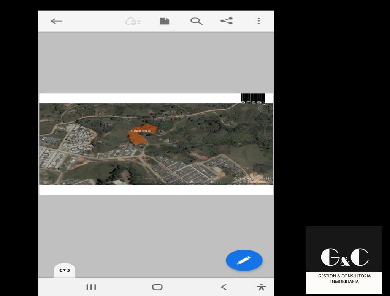
Task: Open the search magnifier tool
Action: tap(196, 21)
